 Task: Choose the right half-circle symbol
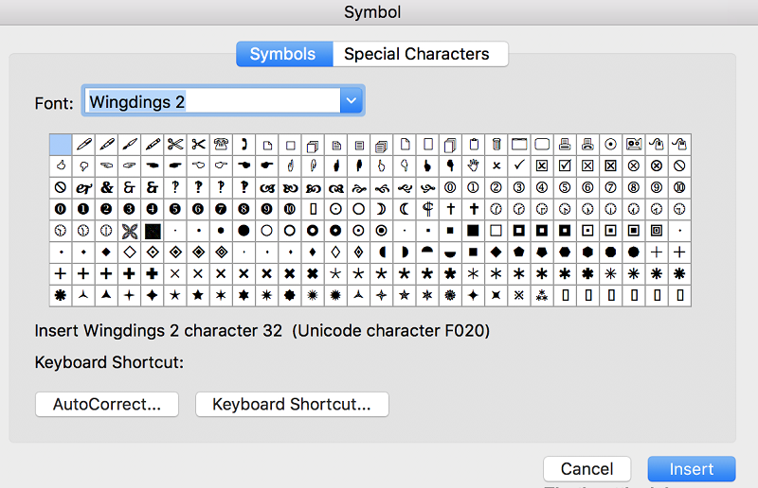click(405, 252)
